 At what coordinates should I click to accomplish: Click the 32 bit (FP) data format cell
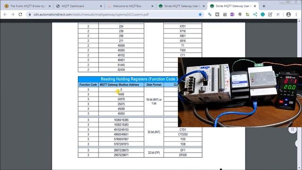click(154, 153)
